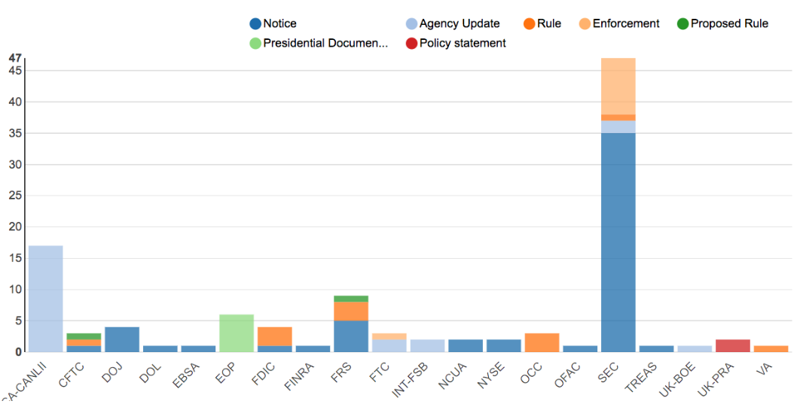Select the CFTC Rule bar segment
The height and width of the screenshot is (410, 797).
coord(84,342)
